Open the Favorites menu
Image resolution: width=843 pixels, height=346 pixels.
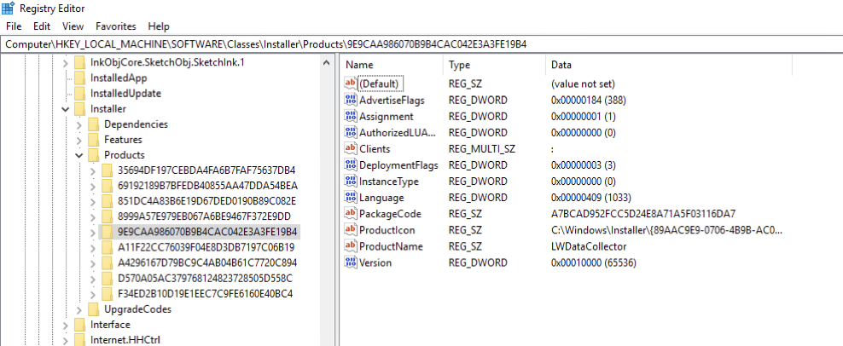[115, 26]
